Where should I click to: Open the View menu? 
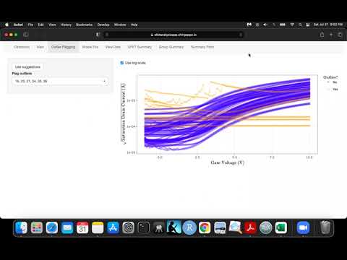[x=52, y=25]
